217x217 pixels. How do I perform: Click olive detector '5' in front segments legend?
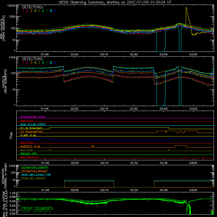pos(39,11)
